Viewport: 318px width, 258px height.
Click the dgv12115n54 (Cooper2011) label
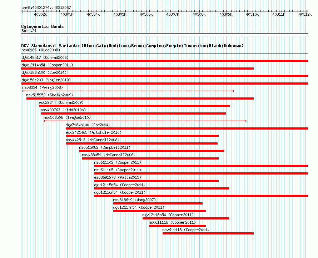[120, 185]
